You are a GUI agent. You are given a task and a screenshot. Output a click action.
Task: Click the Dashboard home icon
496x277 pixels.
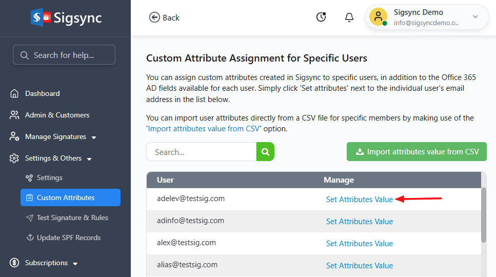tap(14, 93)
